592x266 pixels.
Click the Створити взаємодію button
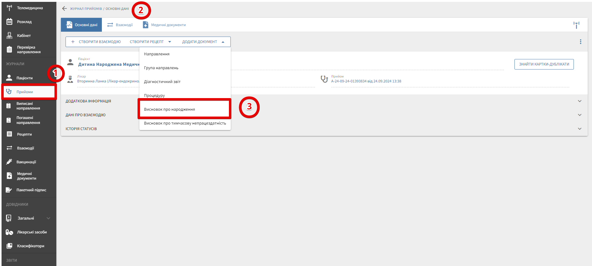[x=96, y=42]
